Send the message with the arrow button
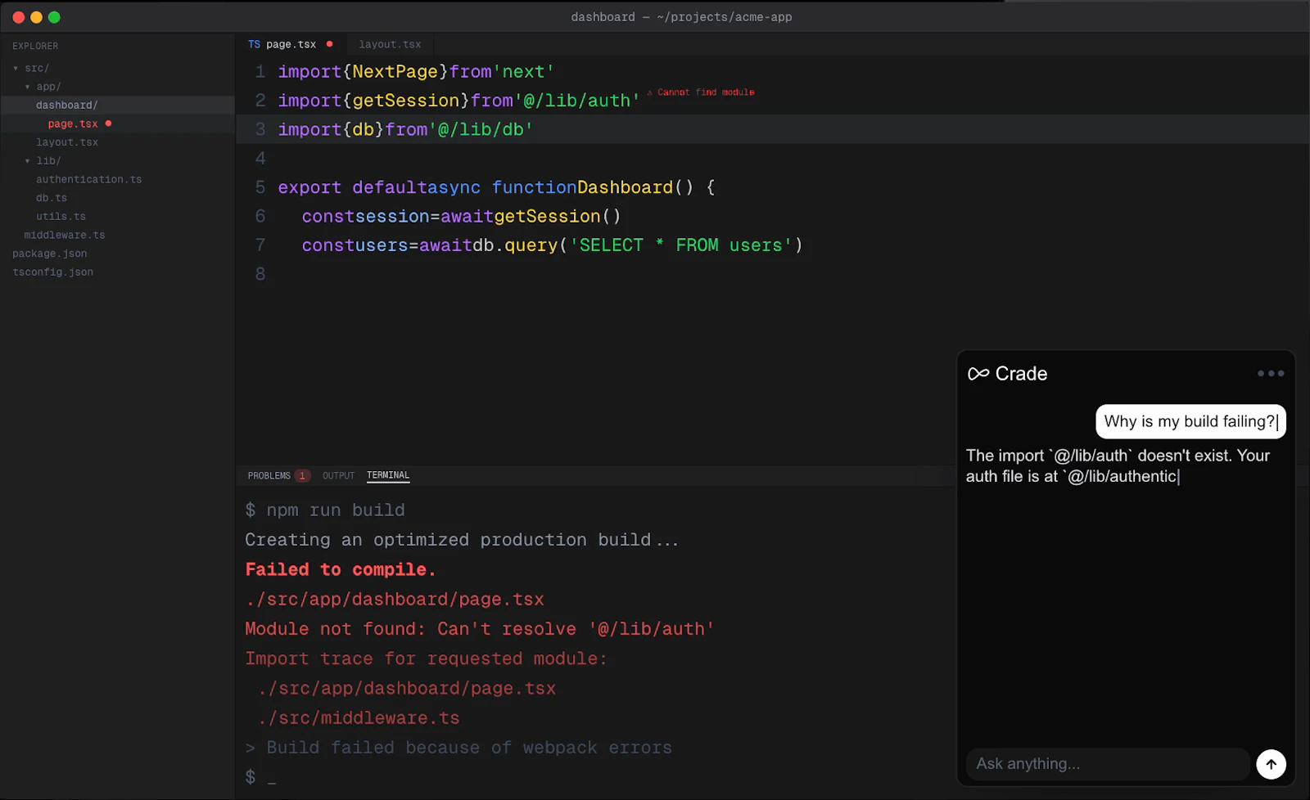Viewport: 1310px width, 800px height. [x=1271, y=764]
